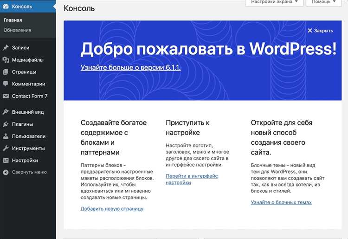Viewport: 348px width, 239px height.
Task: Click the Консоль page heading
Action: (79, 8)
